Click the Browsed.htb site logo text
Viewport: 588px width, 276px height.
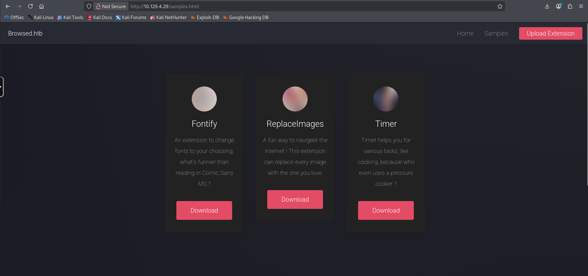[x=25, y=33]
